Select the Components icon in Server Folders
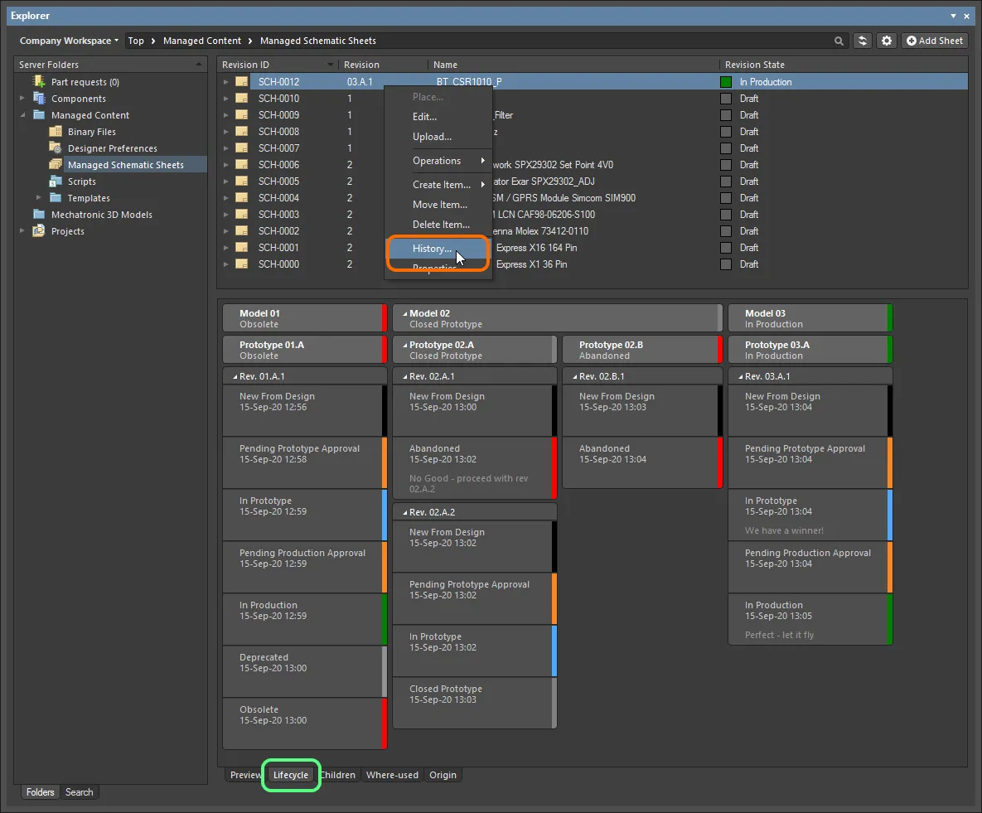 pos(41,98)
